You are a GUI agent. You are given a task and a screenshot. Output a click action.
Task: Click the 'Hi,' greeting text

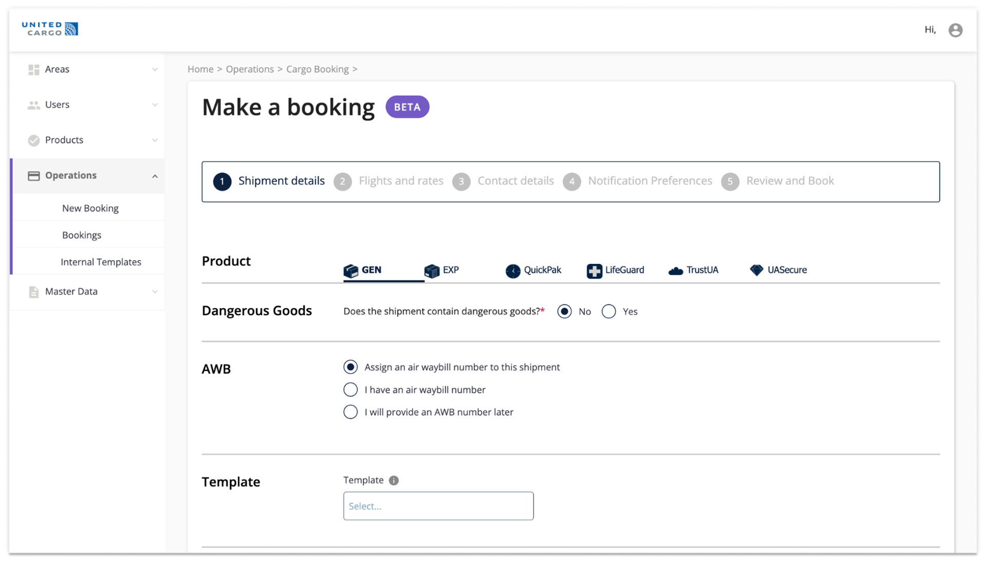[930, 30]
